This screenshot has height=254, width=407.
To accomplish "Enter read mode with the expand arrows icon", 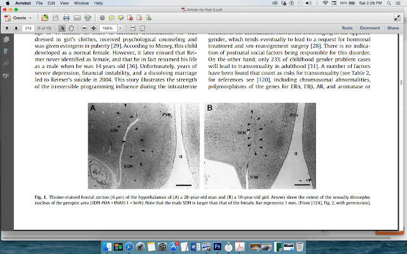I will pos(397,18).
